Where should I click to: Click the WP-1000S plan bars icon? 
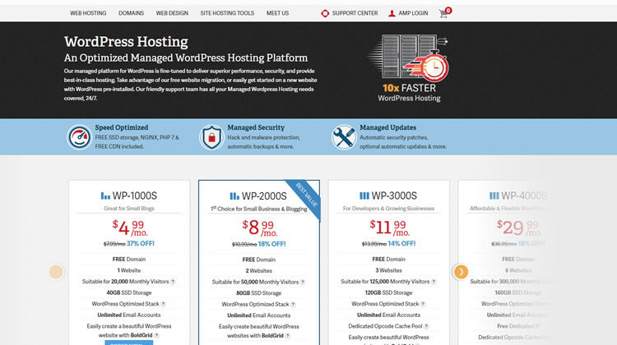[x=105, y=195]
